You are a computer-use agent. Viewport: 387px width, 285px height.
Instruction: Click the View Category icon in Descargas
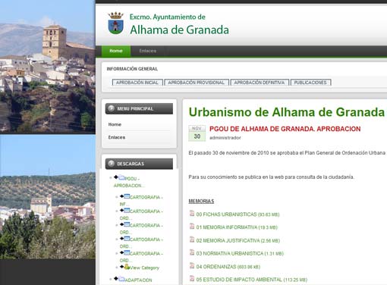pos(127,267)
